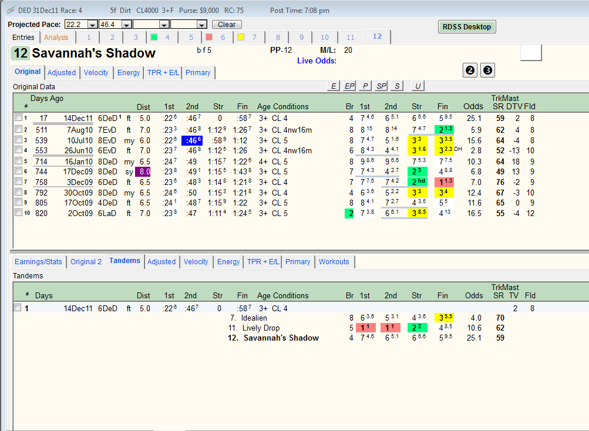This screenshot has width=589, height=431.
Task: Tick the checkbox for the 16Jan10 row
Action: pyautogui.click(x=18, y=161)
